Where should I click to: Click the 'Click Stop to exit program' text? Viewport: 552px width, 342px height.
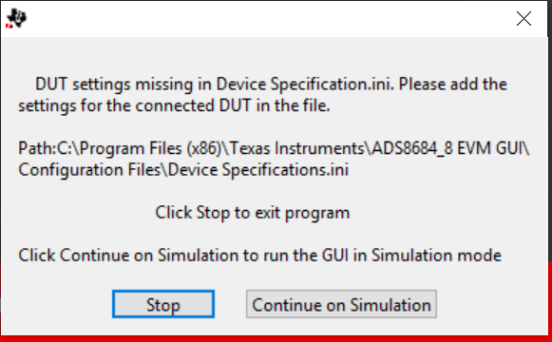tap(253, 213)
